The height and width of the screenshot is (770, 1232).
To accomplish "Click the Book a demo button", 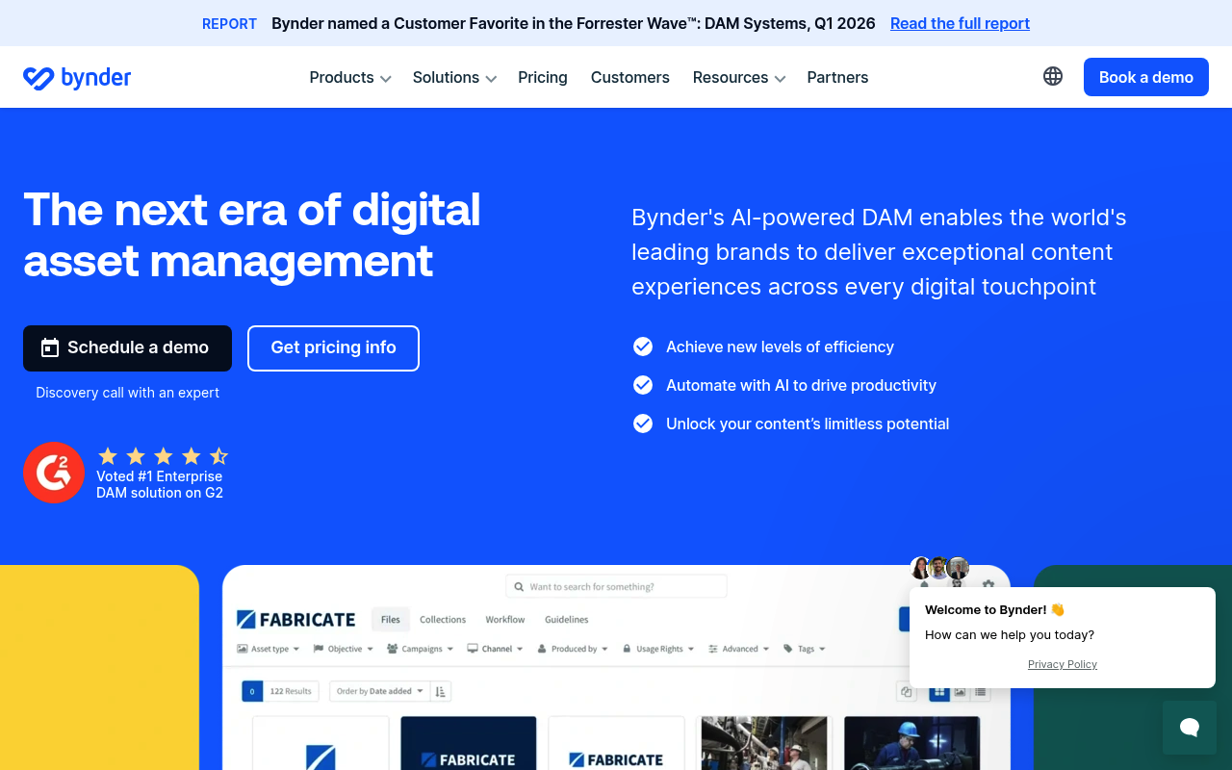I will click(1146, 77).
